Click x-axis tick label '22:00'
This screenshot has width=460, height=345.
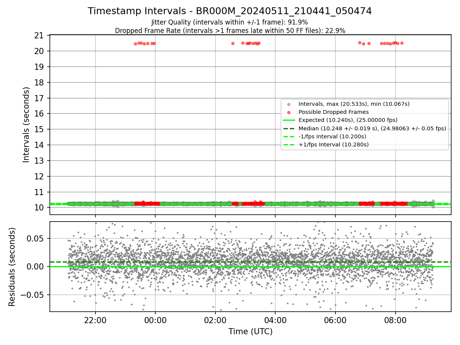[x=95, y=320]
